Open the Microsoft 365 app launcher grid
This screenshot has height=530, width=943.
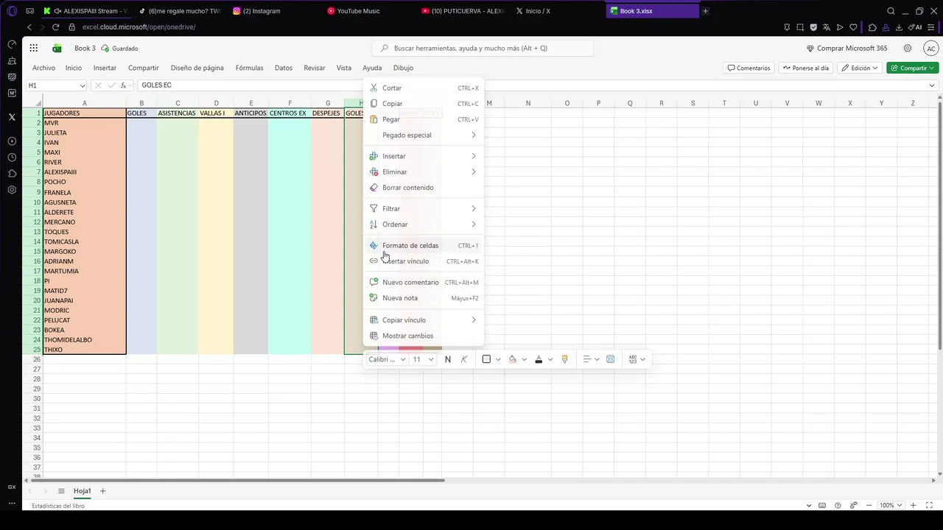[34, 48]
